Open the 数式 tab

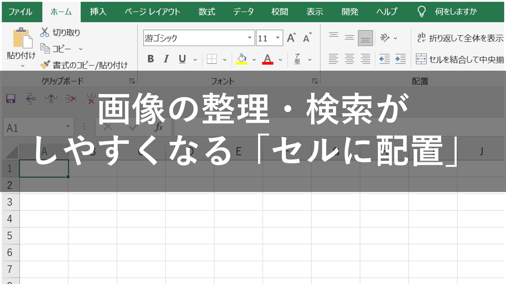[x=207, y=12]
